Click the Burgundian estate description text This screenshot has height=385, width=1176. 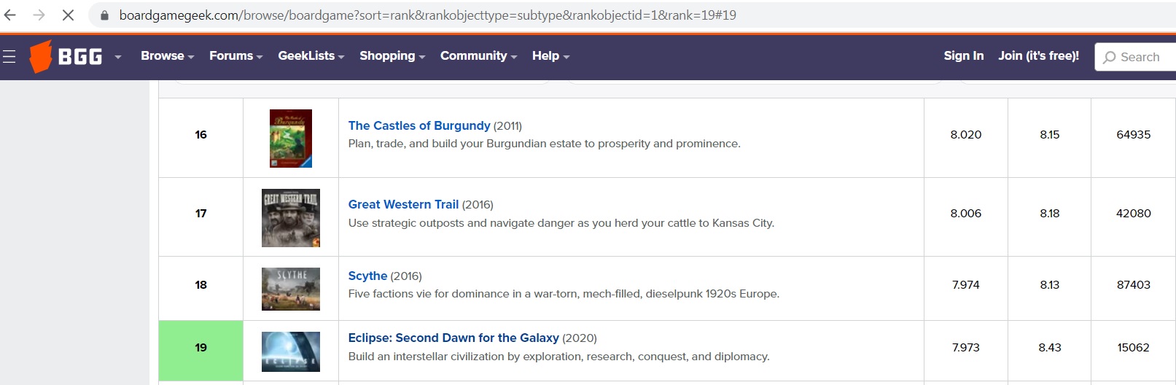tap(545, 144)
